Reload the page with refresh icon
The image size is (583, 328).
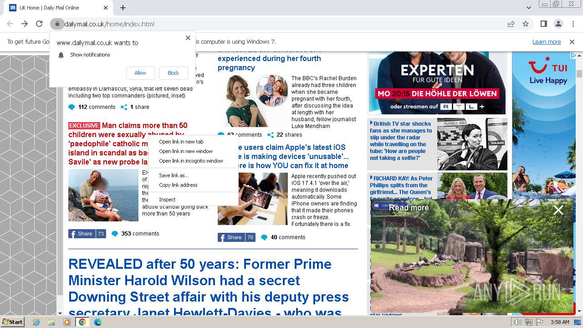point(39,24)
